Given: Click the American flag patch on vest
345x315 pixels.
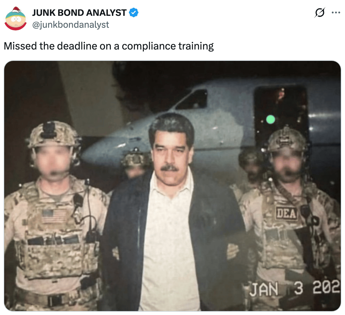Looking at the screenshot, I should (54, 216).
